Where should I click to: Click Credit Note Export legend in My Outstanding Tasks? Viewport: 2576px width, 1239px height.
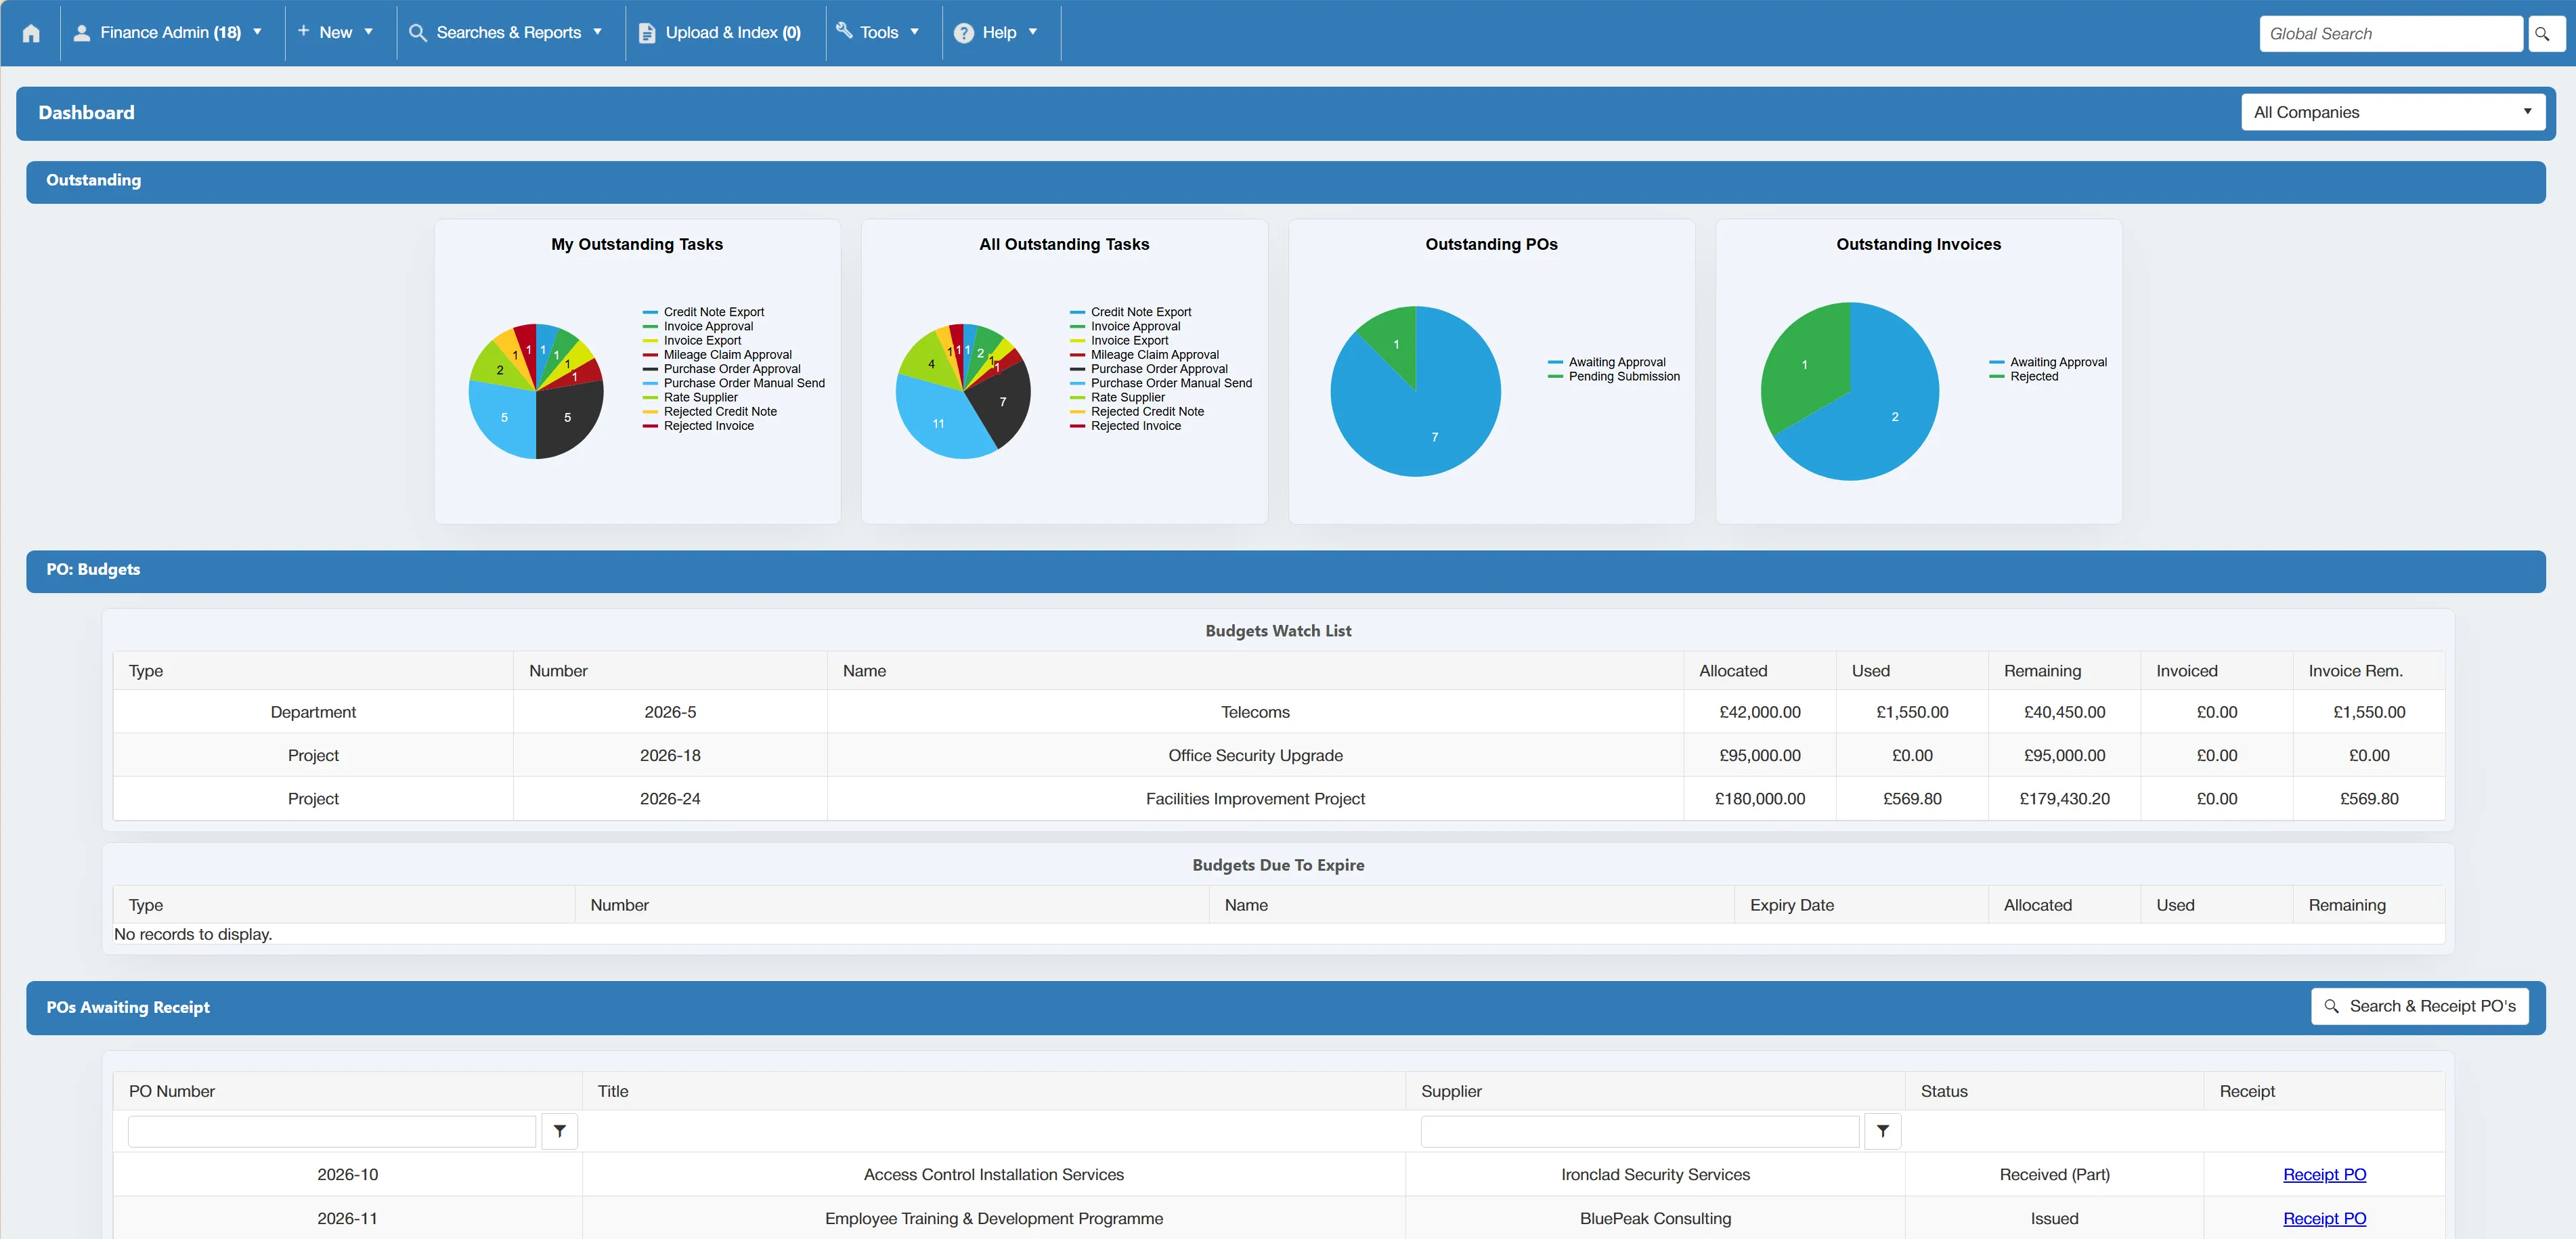[704, 312]
